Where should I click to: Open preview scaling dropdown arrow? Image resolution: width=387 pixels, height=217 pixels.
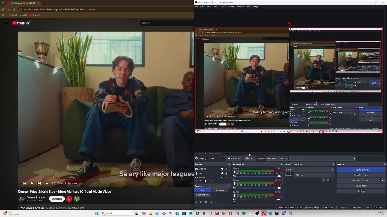[227, 153]
